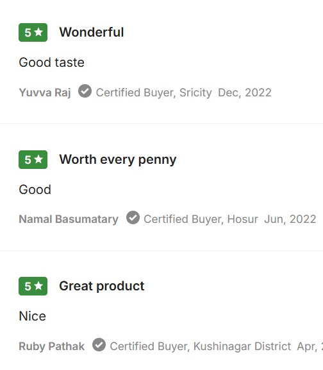The image size is (323, 370).
Task: Click Ruby Pathak's certified buyer checkmark
Action: 99,345
